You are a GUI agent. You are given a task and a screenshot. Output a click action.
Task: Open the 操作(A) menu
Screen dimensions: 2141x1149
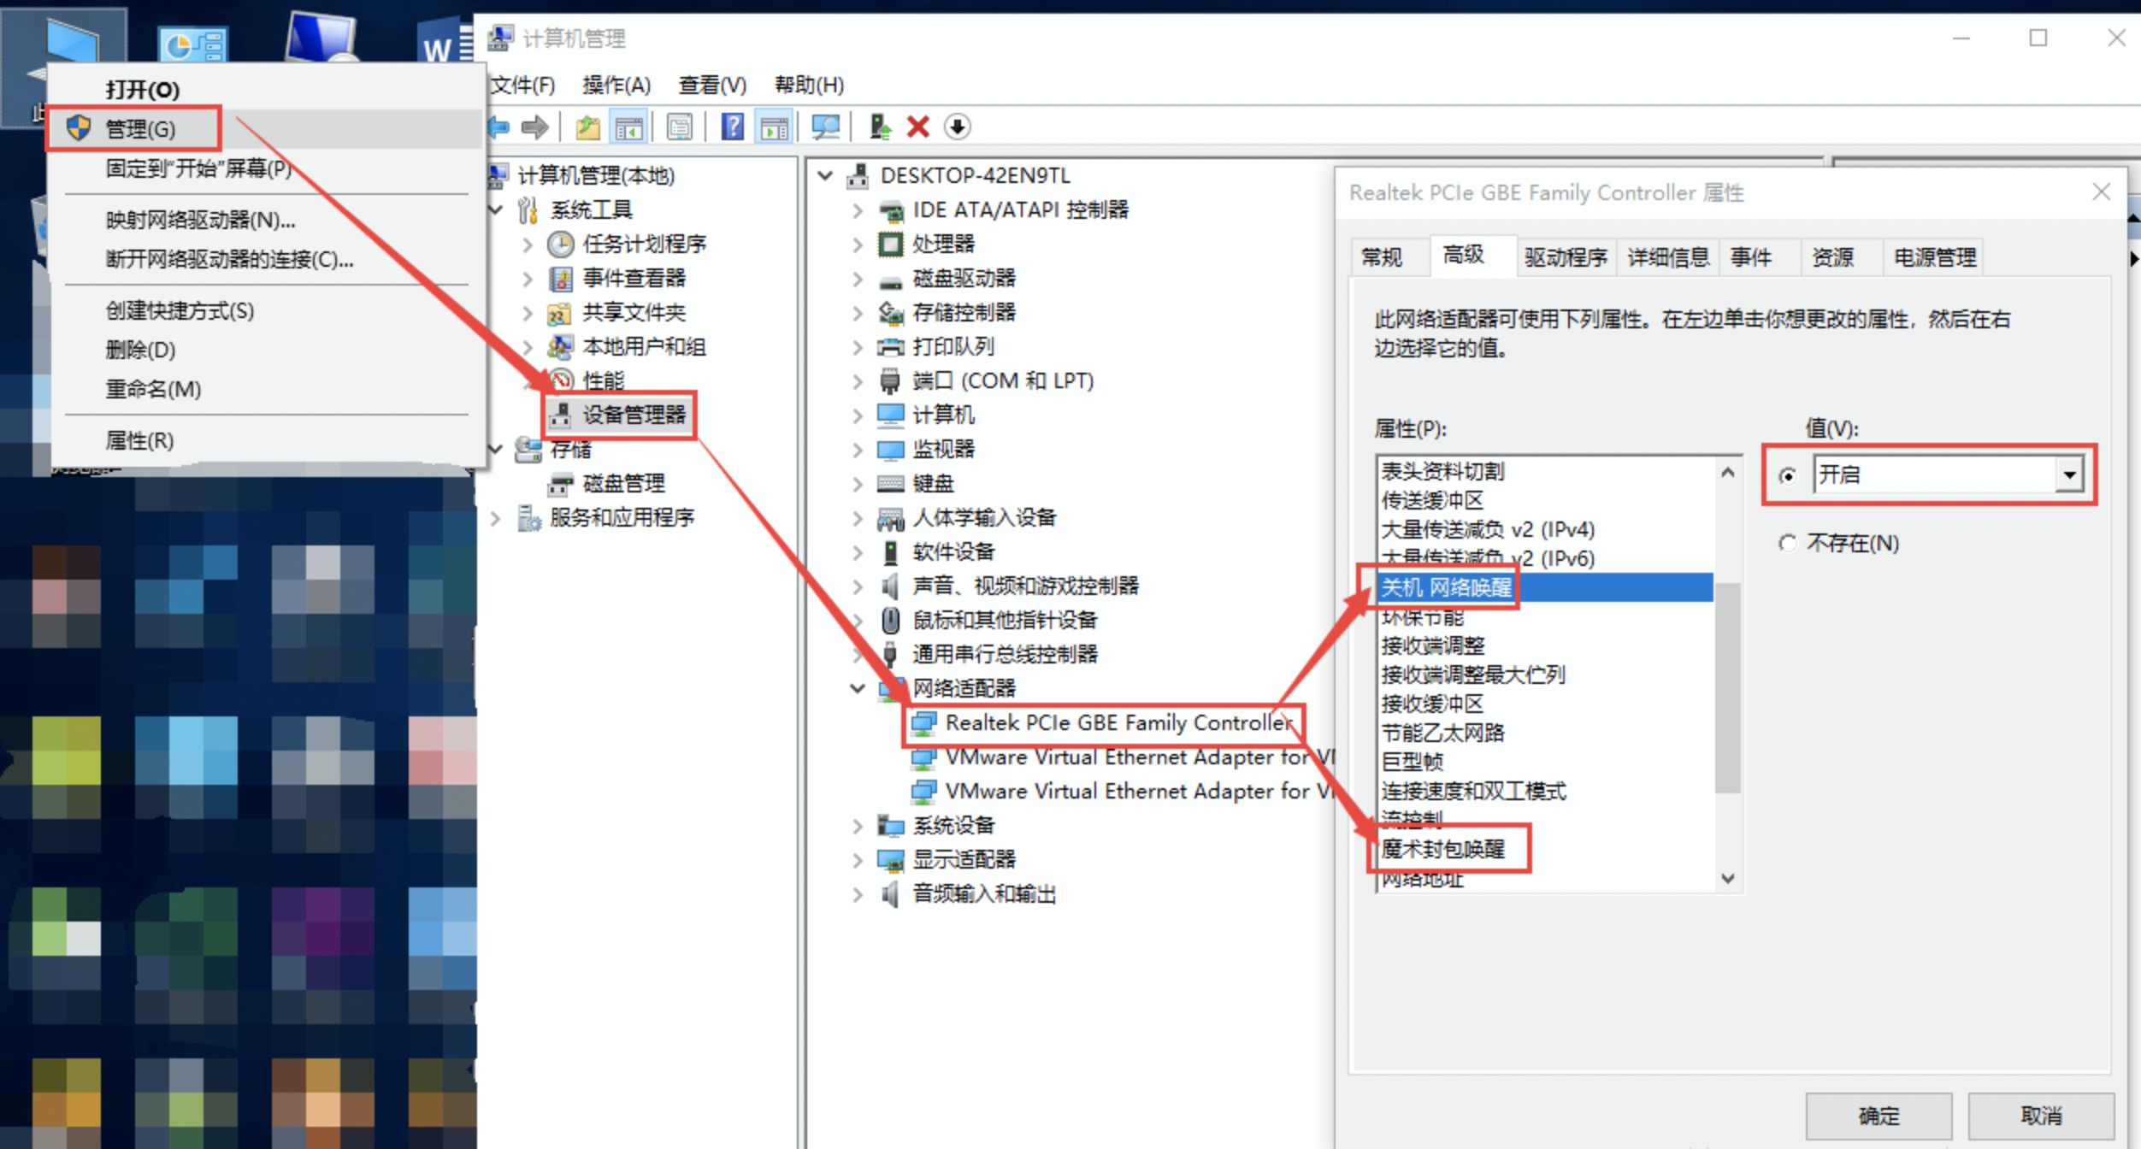616,85
